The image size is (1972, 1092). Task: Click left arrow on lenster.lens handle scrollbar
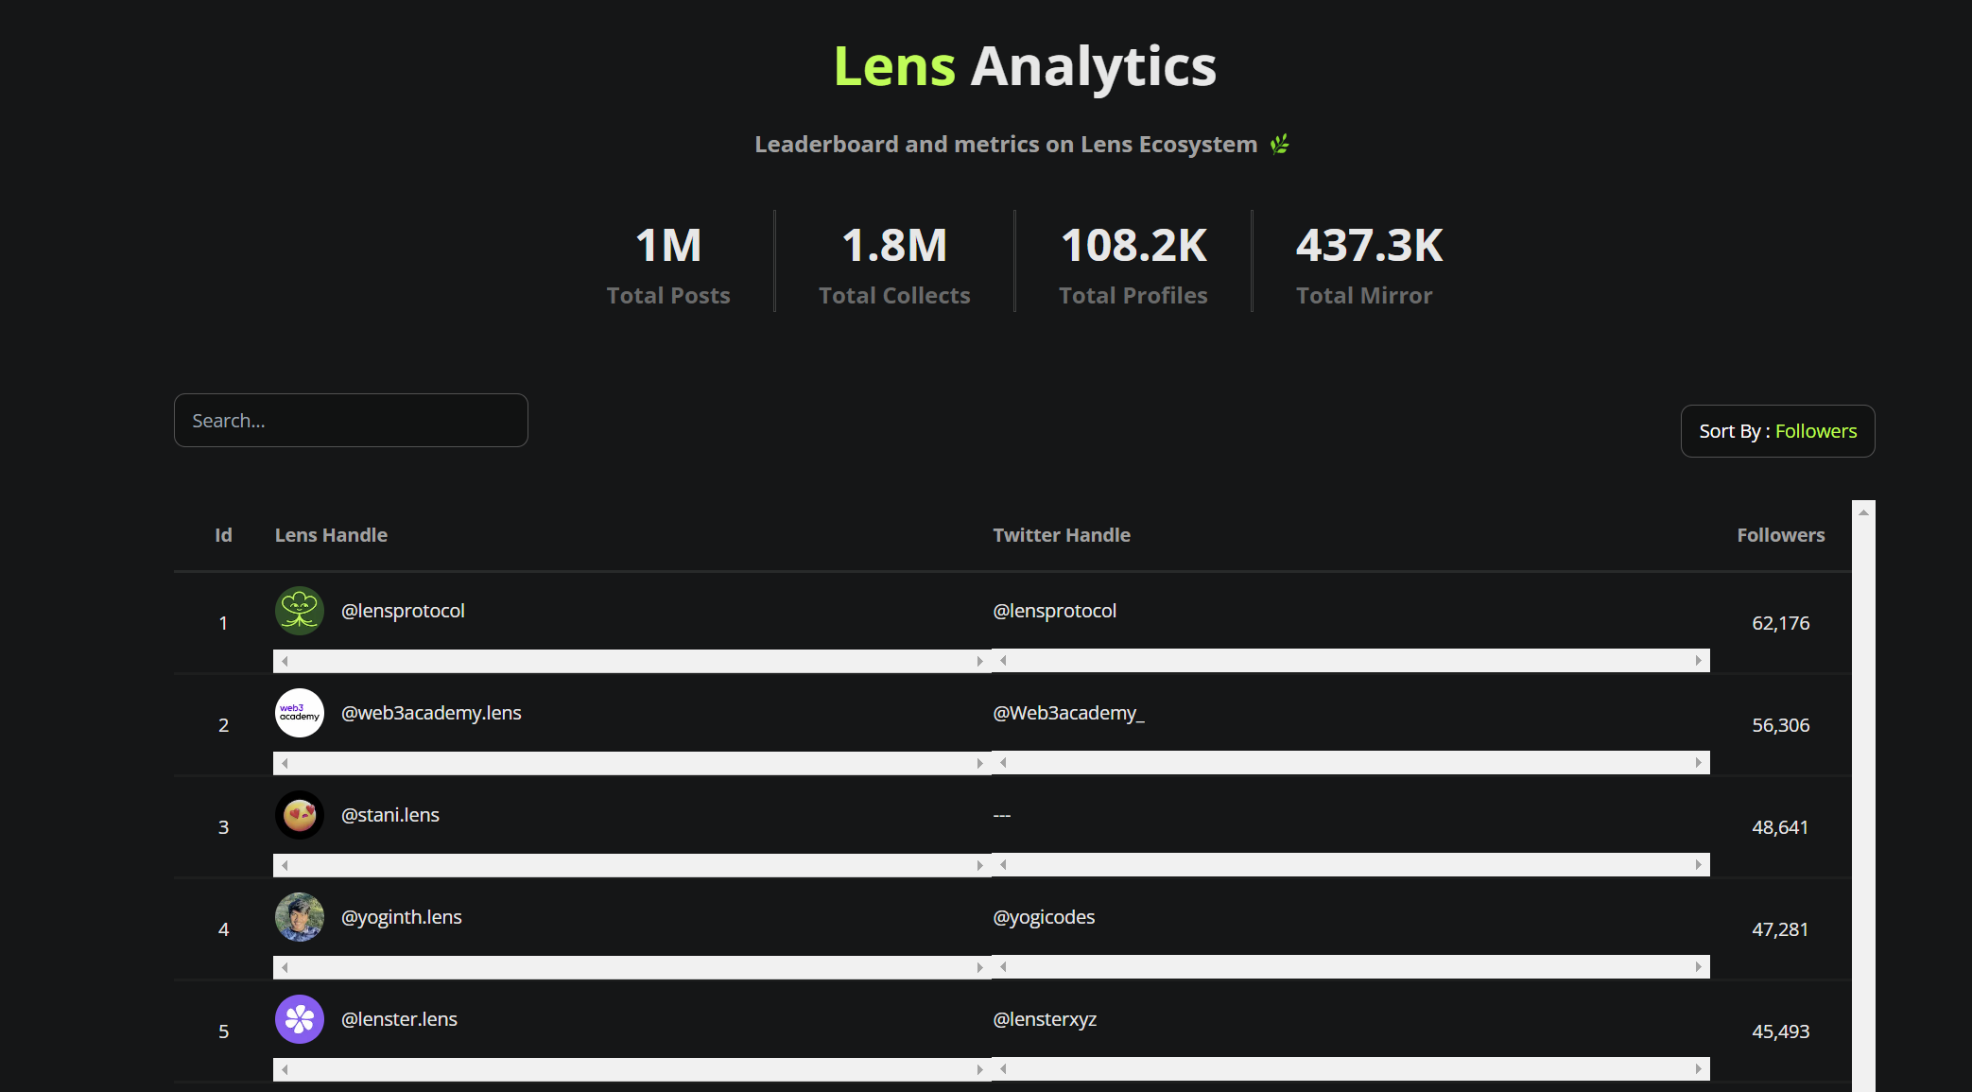tap(285, 1069)
